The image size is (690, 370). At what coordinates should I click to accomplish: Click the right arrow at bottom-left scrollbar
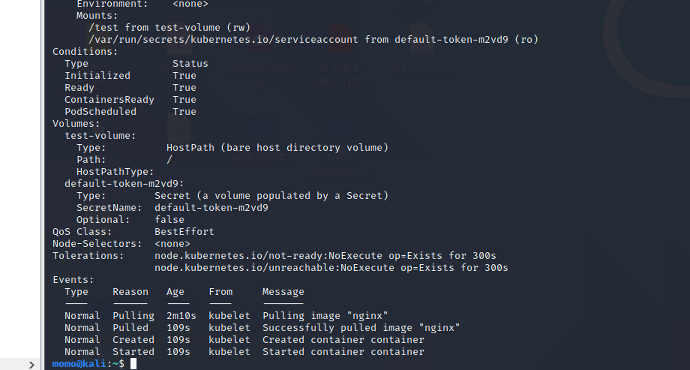coord(31,364)
